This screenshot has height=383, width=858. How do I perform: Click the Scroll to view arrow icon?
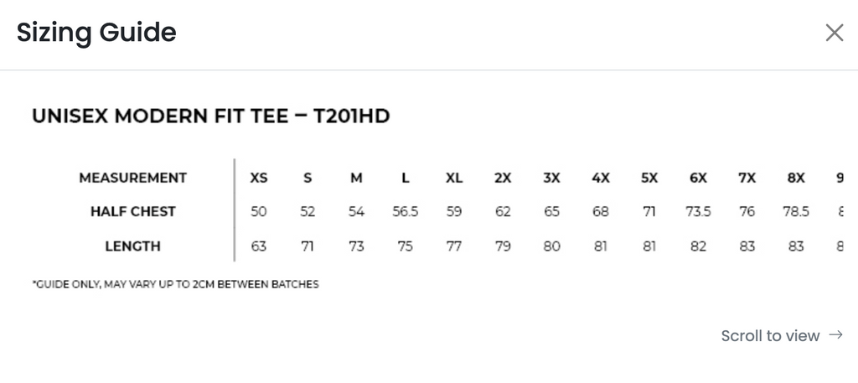835,335
